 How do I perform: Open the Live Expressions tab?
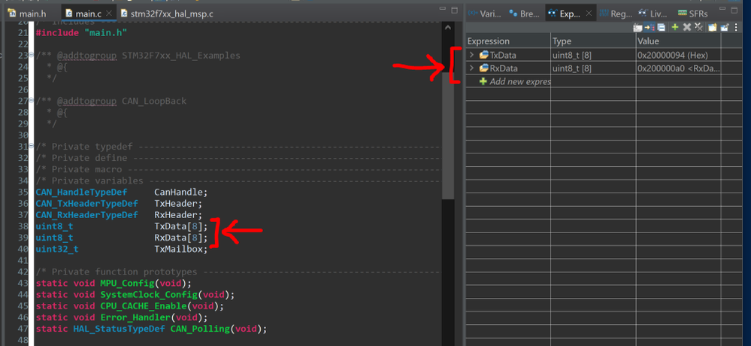tap(653, 14)
